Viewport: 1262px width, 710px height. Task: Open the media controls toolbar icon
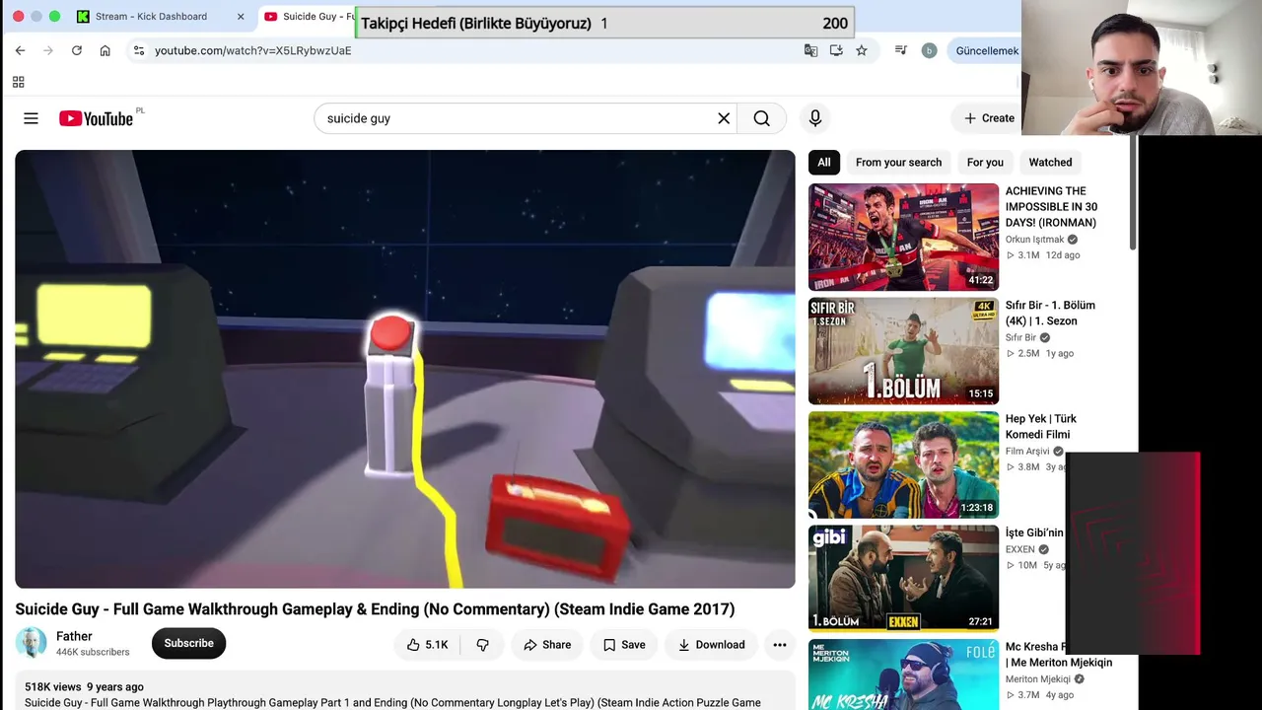(900, 50)
